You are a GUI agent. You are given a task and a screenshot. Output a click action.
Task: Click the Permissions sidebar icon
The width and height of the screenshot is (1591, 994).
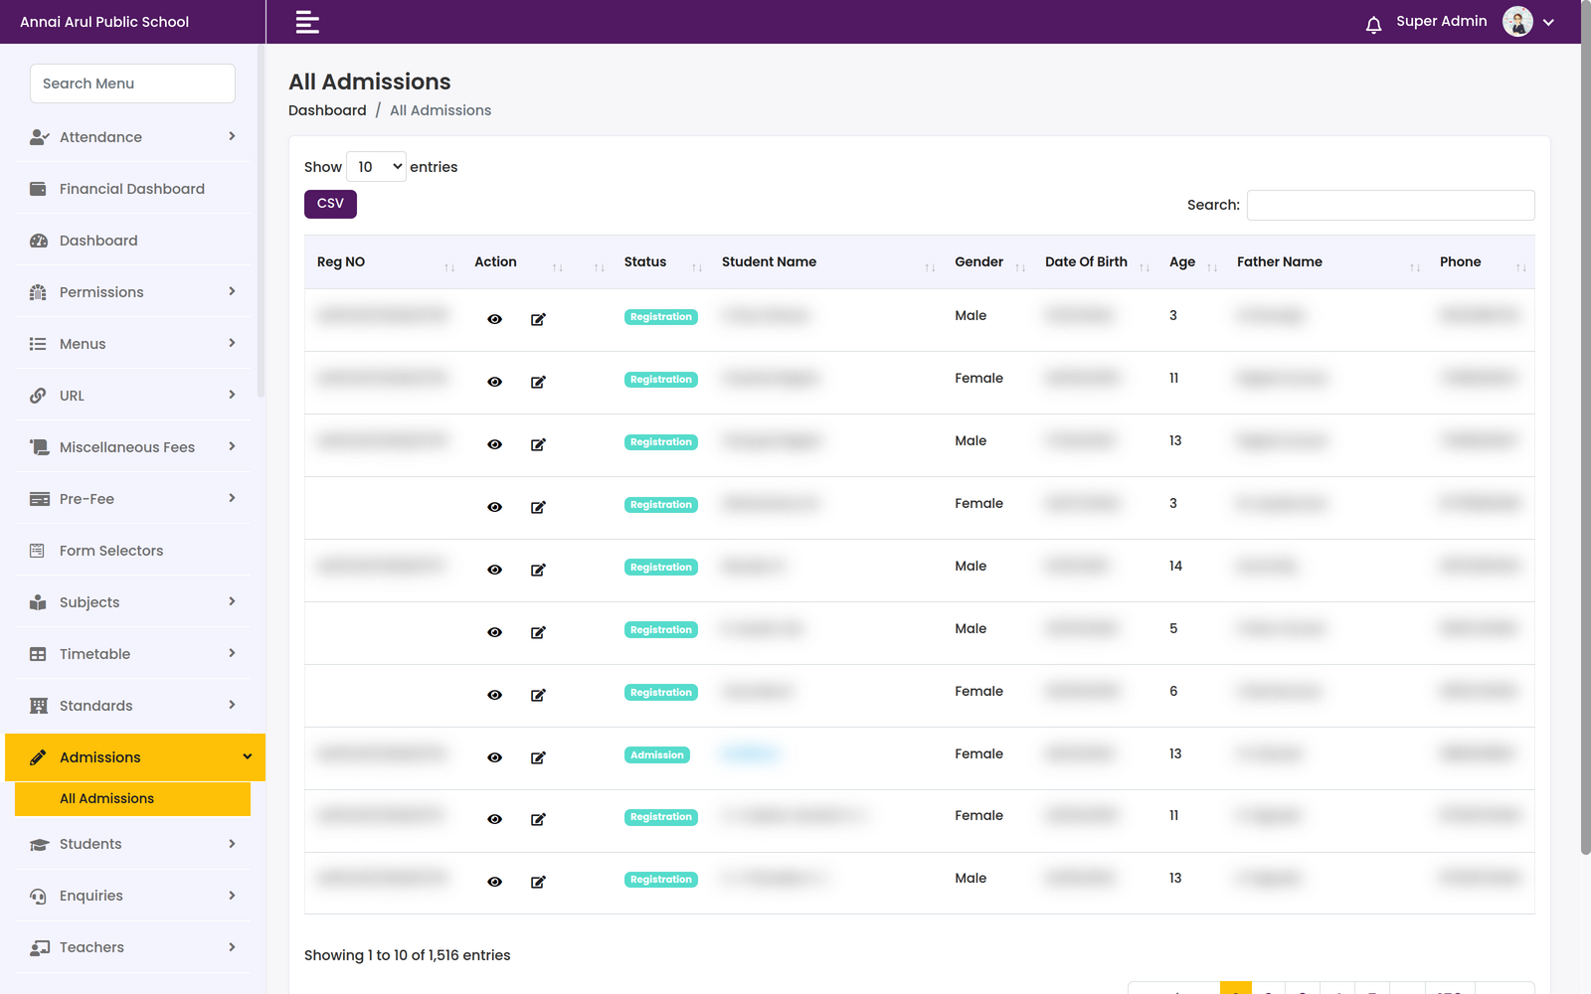click(39, 292)
